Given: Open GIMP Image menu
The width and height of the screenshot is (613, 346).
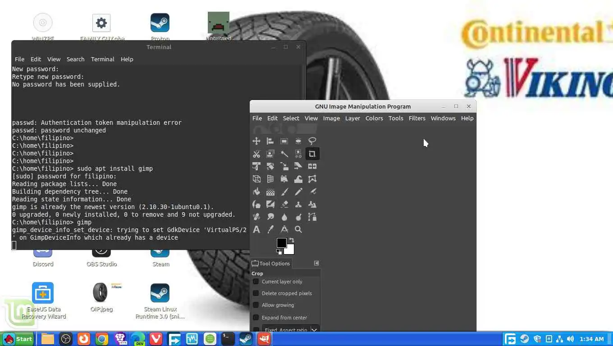Looking at the screenshot, I should coord(331,118).
